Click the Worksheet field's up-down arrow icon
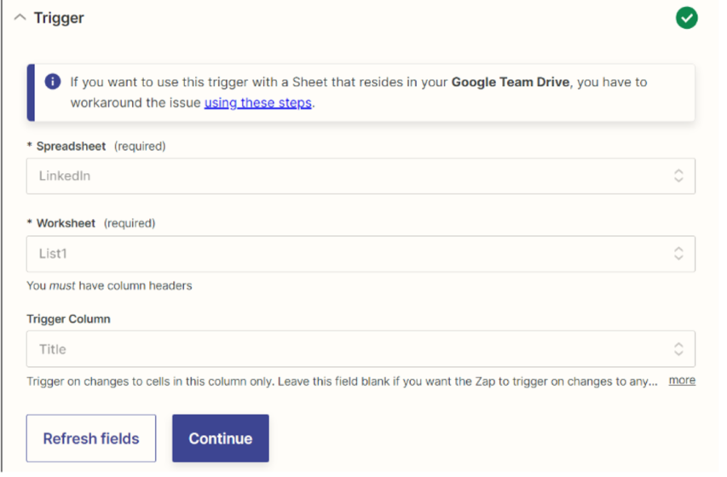The width and height of the screenshot is (727, 477). point(678,253)
